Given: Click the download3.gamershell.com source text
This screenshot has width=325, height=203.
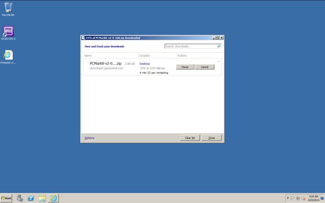Looking at the screenshot, I should [107, 68].
